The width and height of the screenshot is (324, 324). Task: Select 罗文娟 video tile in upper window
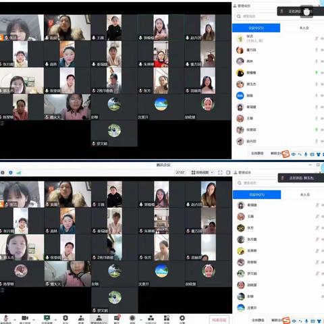pos(114,134)
